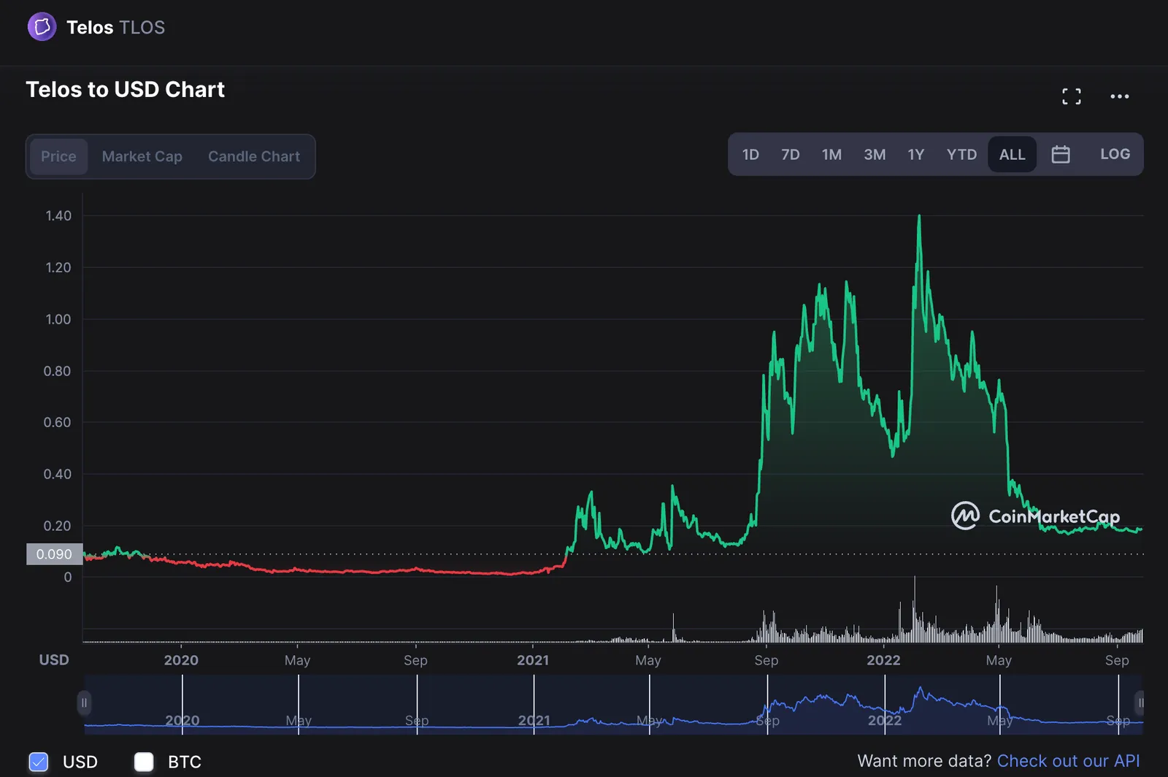The image size is (1168, 777).
Task: Open the three-dot more options menu
Action: pos(1120,96)
